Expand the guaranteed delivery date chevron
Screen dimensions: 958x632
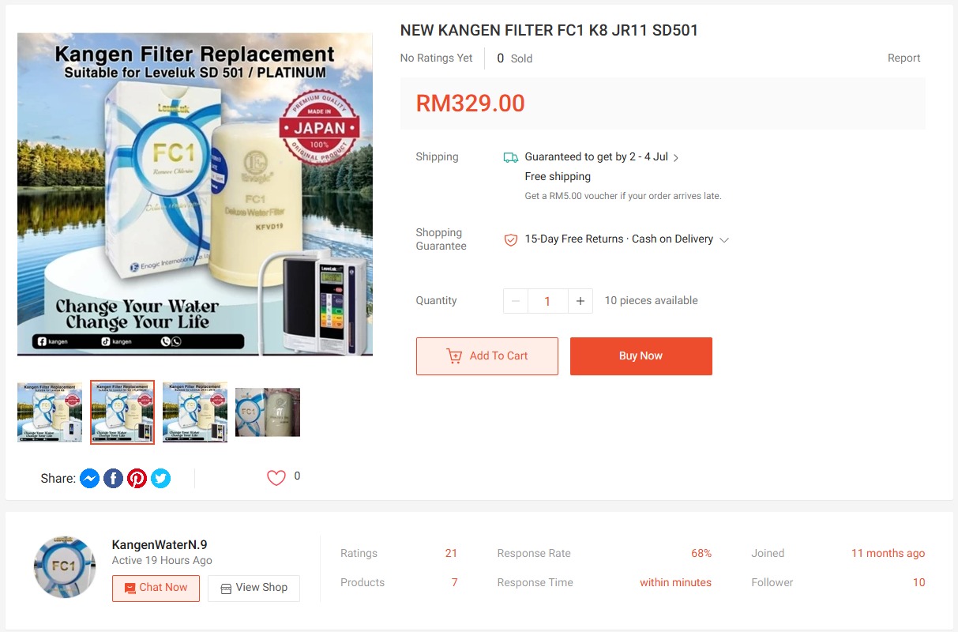click(x=676, y=158)
